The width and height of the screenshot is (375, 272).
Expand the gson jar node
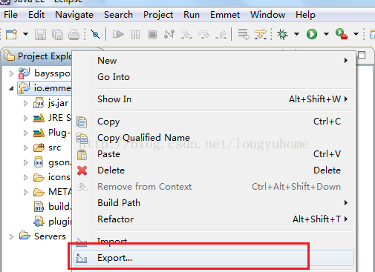(x=25, y=162)
